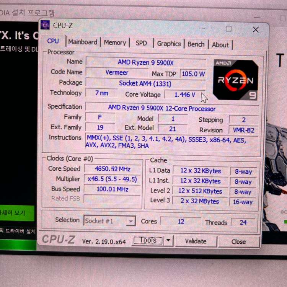This screenshot has width=287, height=287.
Task: Click the Stepping value 2
Action: click(x=244, y=120)
